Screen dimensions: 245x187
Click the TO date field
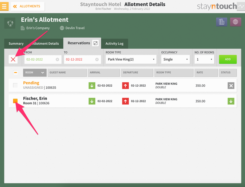(82, 59)
